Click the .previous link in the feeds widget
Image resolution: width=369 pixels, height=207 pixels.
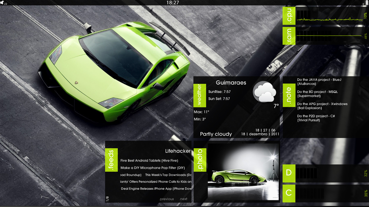pos(166,199)
